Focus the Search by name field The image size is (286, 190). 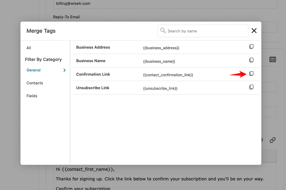203,31
